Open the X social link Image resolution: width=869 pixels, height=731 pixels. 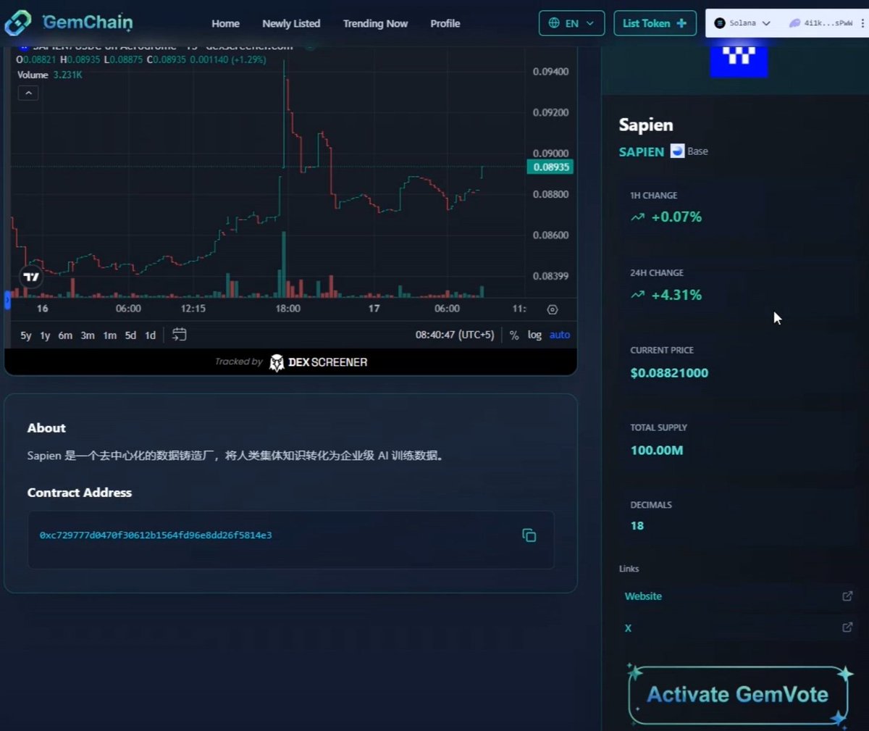click(628, 628)
